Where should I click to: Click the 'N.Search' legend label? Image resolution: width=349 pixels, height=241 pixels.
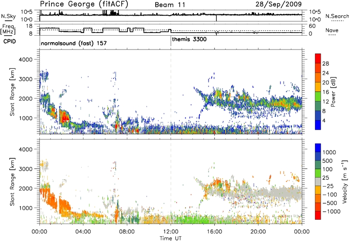click(x=337, y=16)
